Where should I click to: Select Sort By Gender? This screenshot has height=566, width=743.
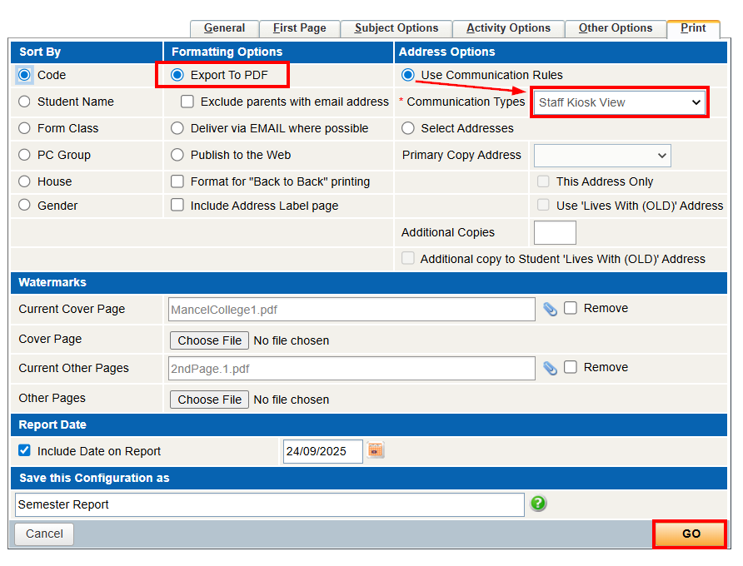(24, 205)
